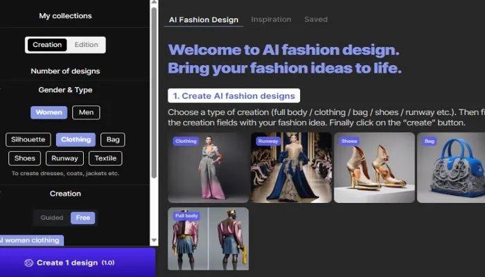Choose the Silhouette type button

point(28,140)
